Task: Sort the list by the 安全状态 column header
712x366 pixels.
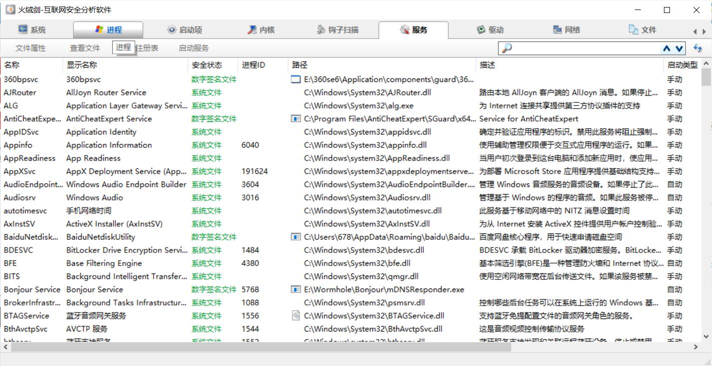Action: point(207,65)
